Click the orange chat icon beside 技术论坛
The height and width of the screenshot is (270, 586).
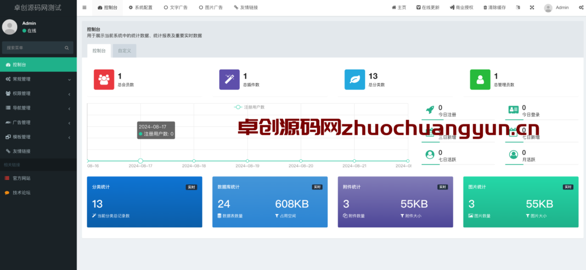click(x=7, y=193)
